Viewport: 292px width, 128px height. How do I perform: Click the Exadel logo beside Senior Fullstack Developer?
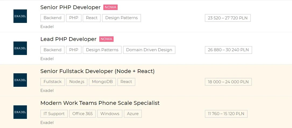pyautogui.click(x=20, y=80)
